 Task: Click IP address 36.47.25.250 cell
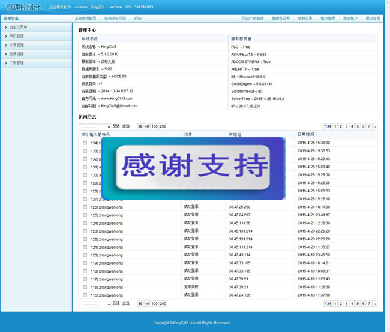[239, 207]
